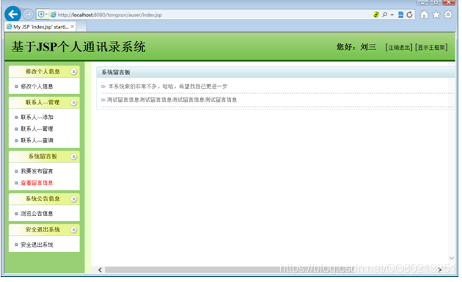Collapse the 安全退出系统 section

(73, 230)
